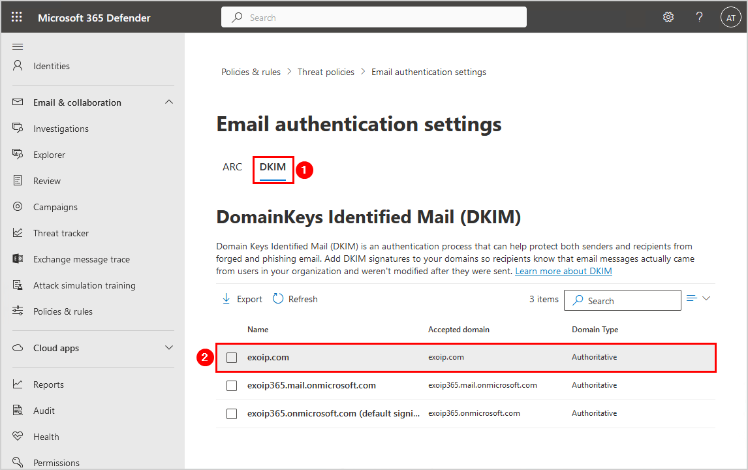Click the Identities person icon
The image size is (748, 470).
(18, 66)
